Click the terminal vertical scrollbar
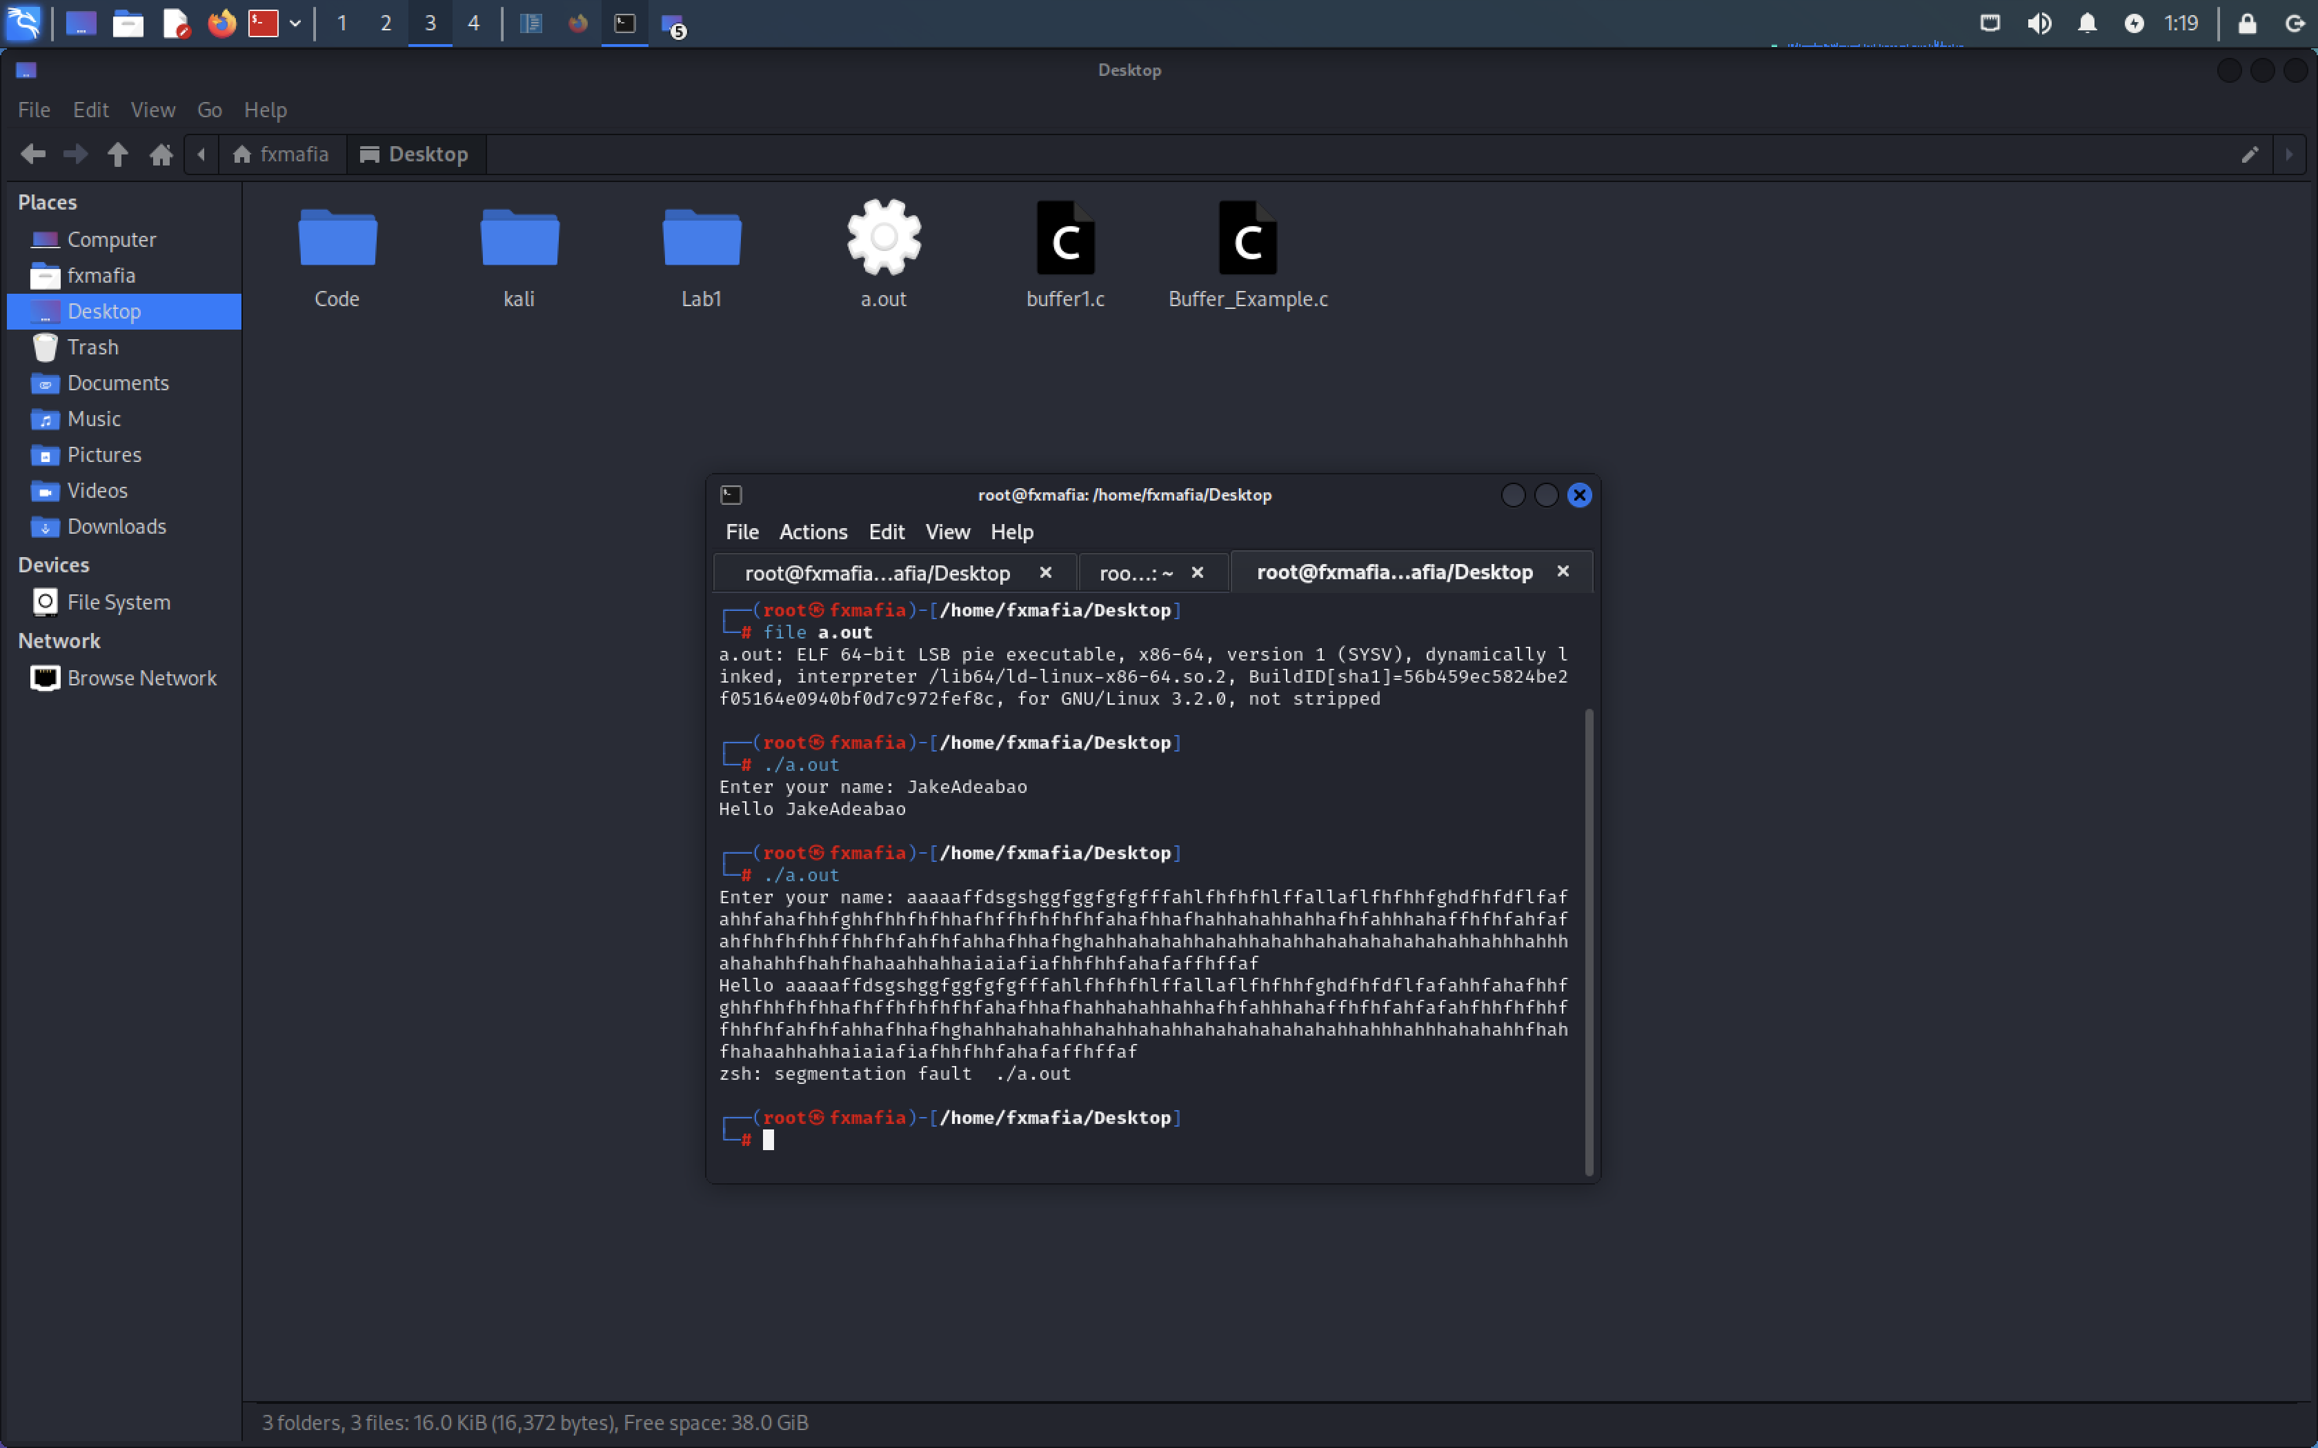Image resolution: width=2318 pixels, height=1448 pixels. coord(1588,943)
